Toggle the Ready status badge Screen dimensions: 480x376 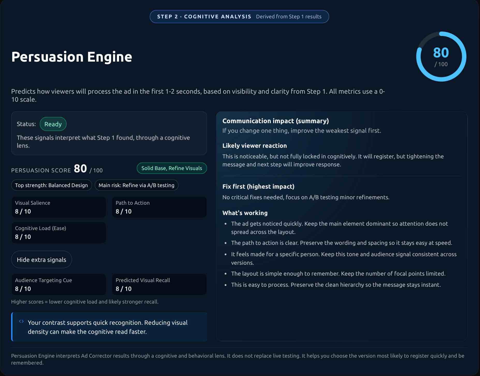coord(53,124)
